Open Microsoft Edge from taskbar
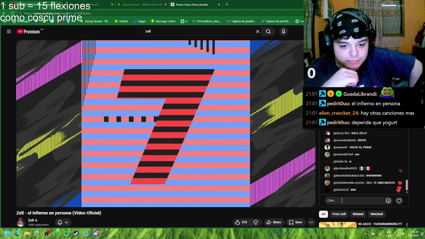The height and width of the screenshot is (239, 425). pos(17,234)
